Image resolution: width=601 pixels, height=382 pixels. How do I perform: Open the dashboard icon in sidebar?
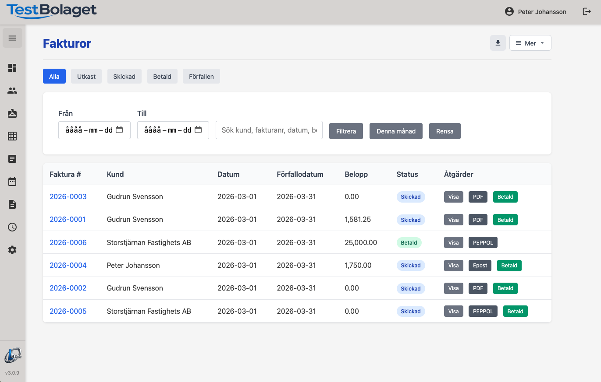pyautogui.click(x=12, y=68)
